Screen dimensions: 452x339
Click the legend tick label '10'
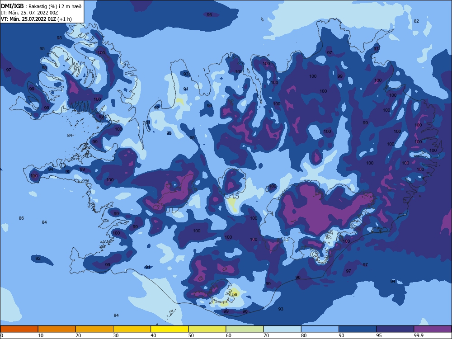(x=41, y=335)
